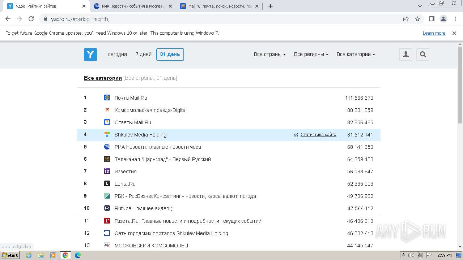Open Rutube - лучшее видео link

tap(144, 208)
